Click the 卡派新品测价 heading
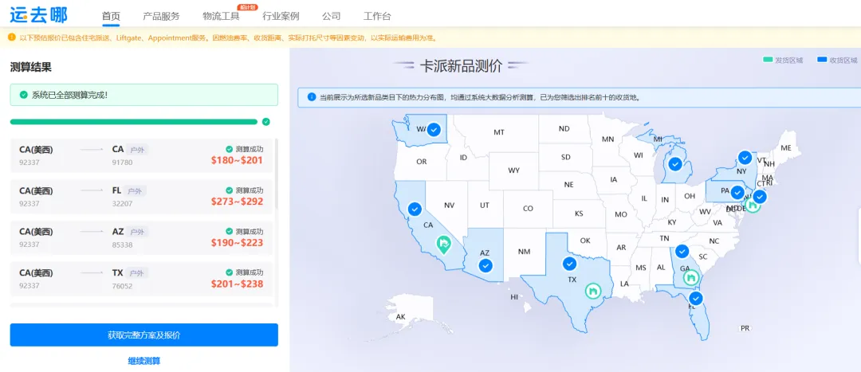 pyautogui.click(x=461, y=66)
